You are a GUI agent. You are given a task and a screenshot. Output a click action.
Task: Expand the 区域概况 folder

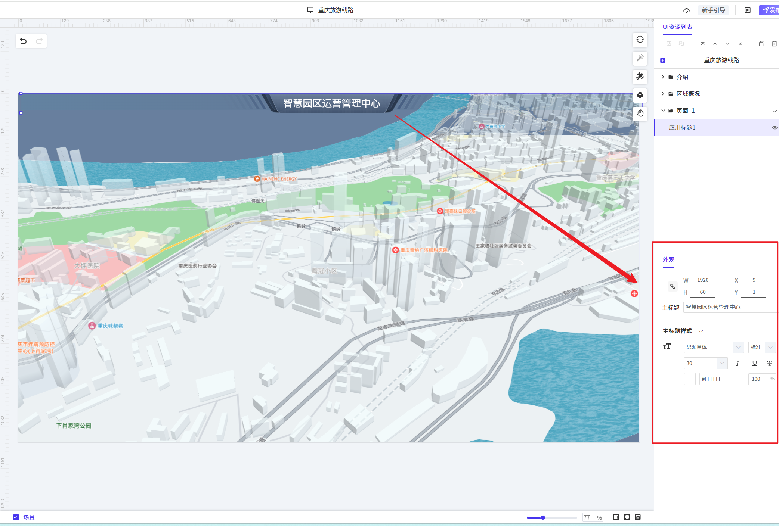[663, 93]
